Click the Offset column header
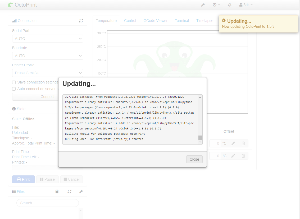Viewport: 300px width, 219px height. click(229, 132)
